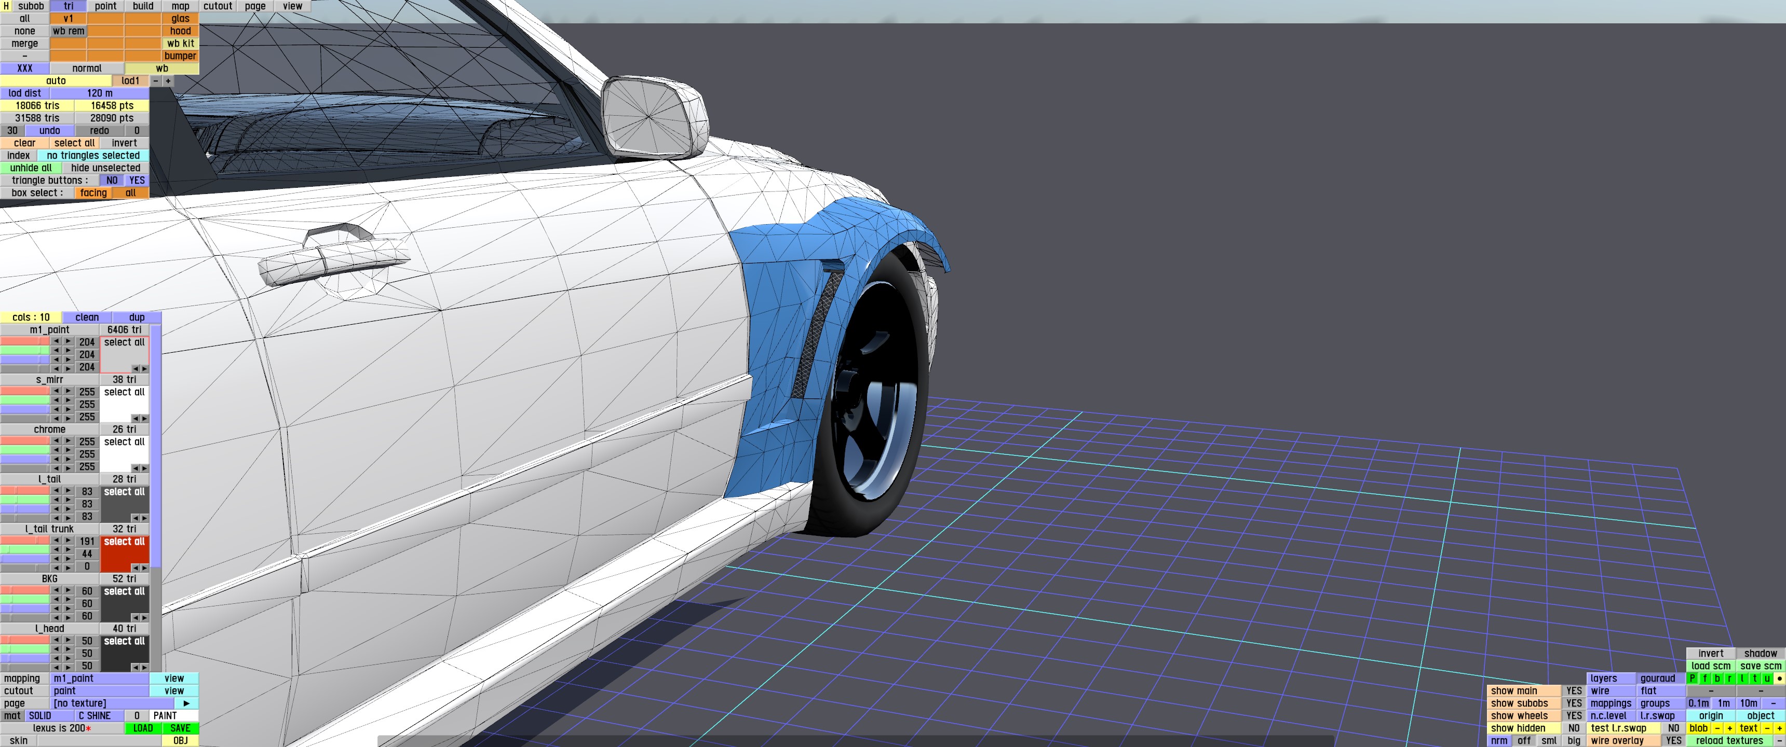Click the lod minus button
1786x747 pixels.
[156, 80]
